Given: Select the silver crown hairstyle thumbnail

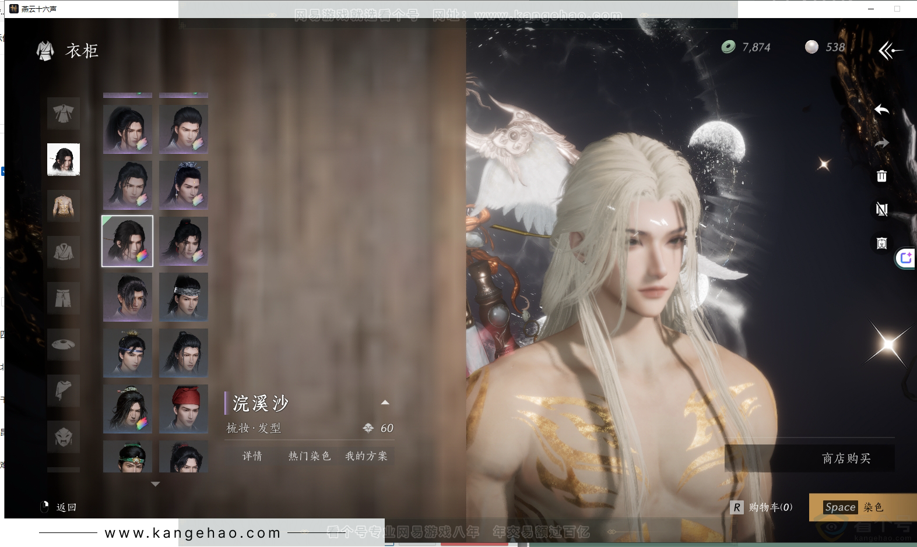Looking at the screenshot, I should point(184,185).
